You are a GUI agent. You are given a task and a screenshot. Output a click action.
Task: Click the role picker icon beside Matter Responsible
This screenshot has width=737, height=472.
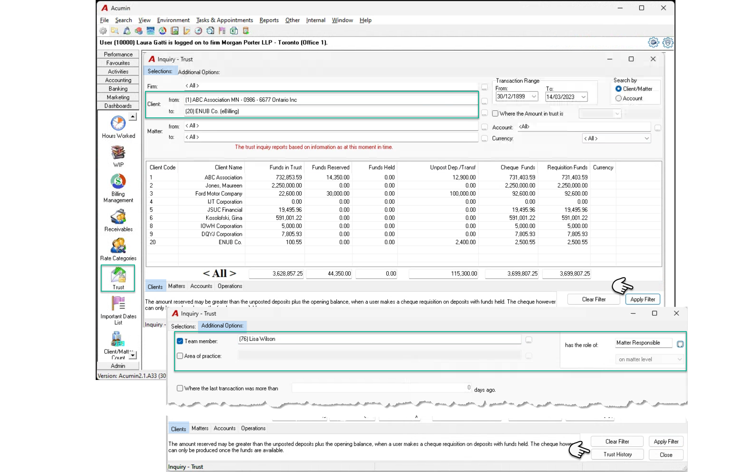point(680,344)
